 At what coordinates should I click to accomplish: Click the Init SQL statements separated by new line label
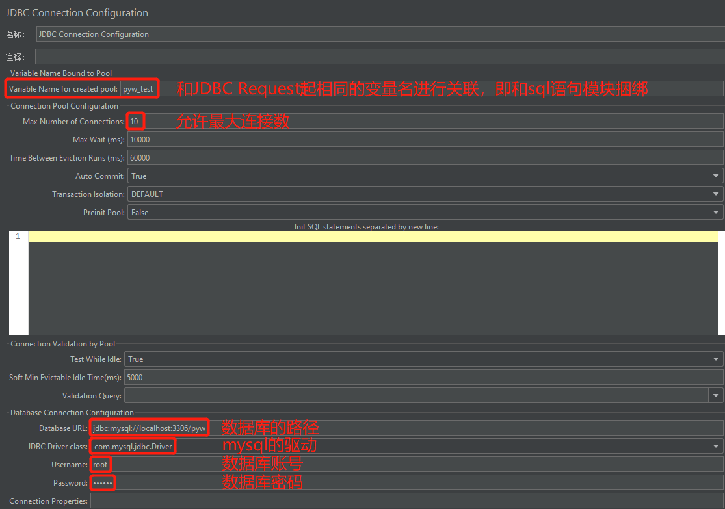pyautogui.click(x=367, y=226)
